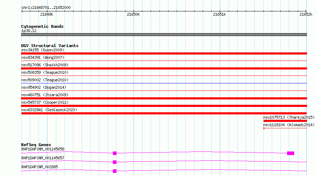Click the nsv509002 (Teague2010) label
The image size is (317, 175).
coord(45,80)
